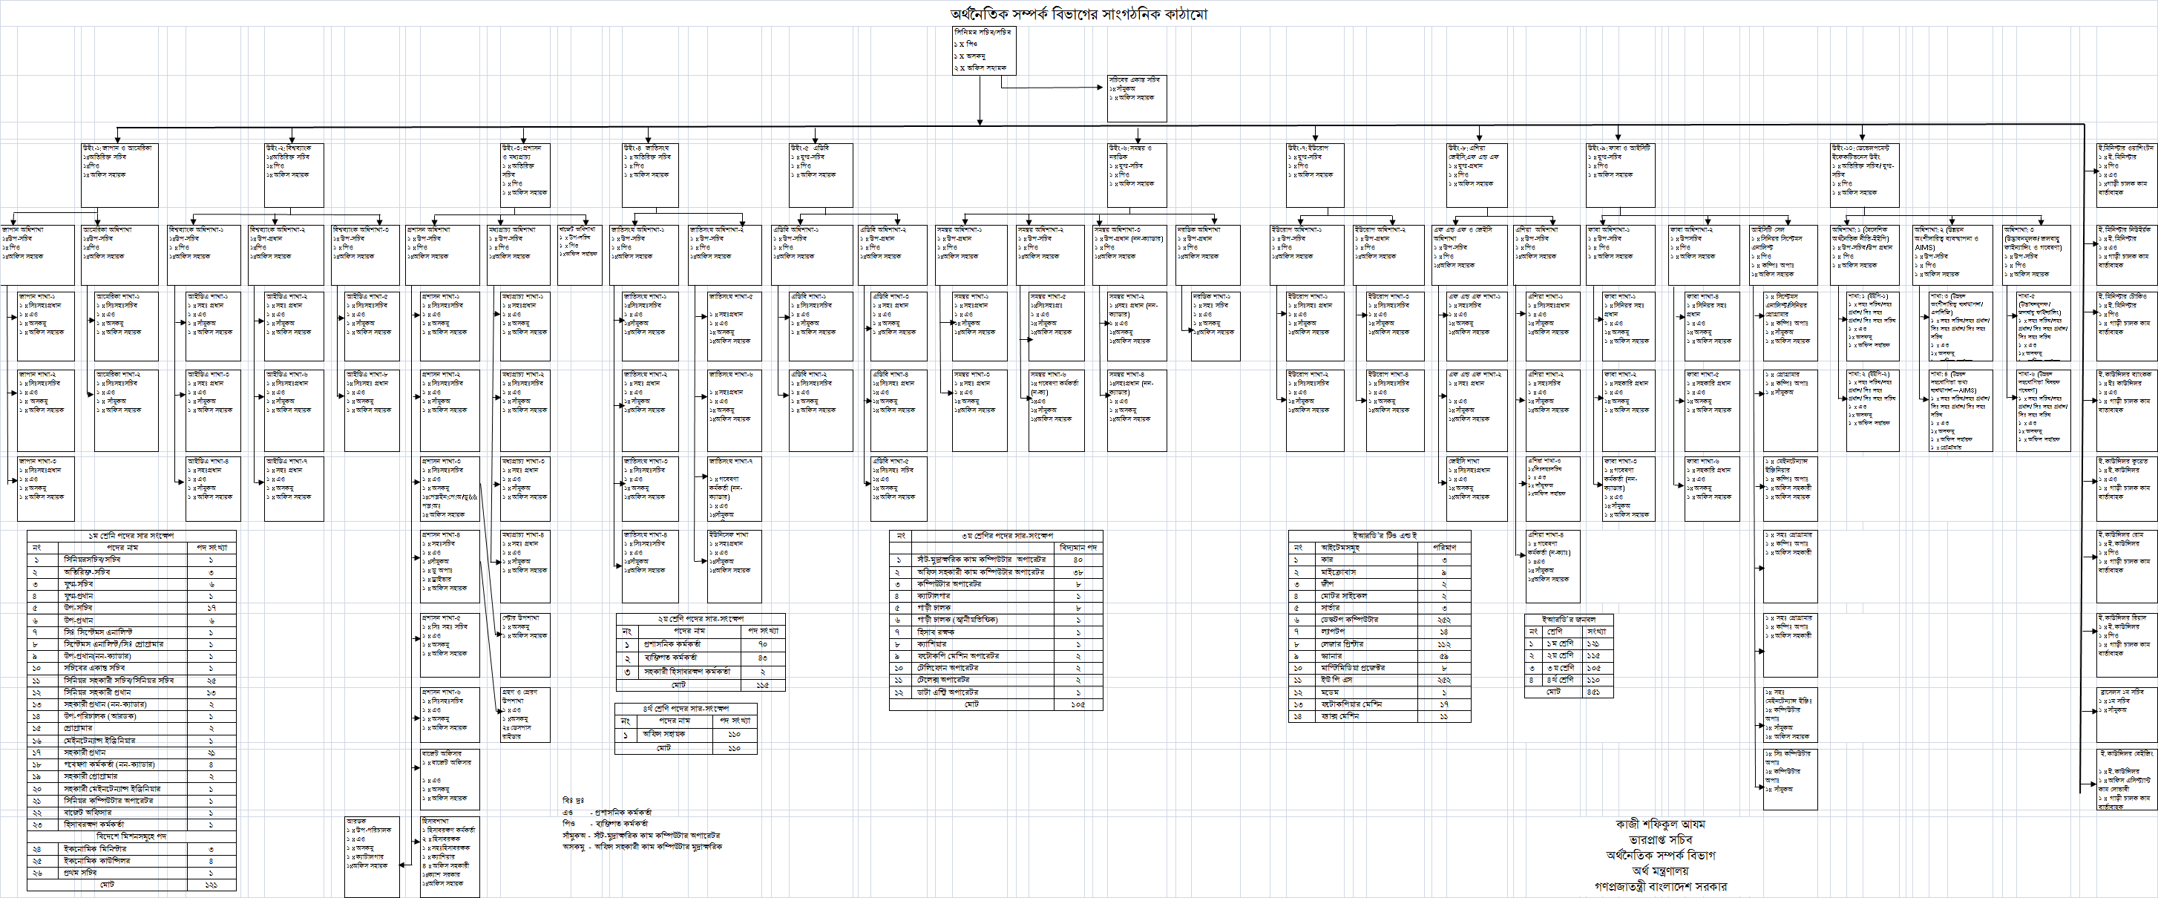Click the সিনিয়র সচিব/সচিব top box
This screenshot has height=898, width=2158.
[984, 50]
